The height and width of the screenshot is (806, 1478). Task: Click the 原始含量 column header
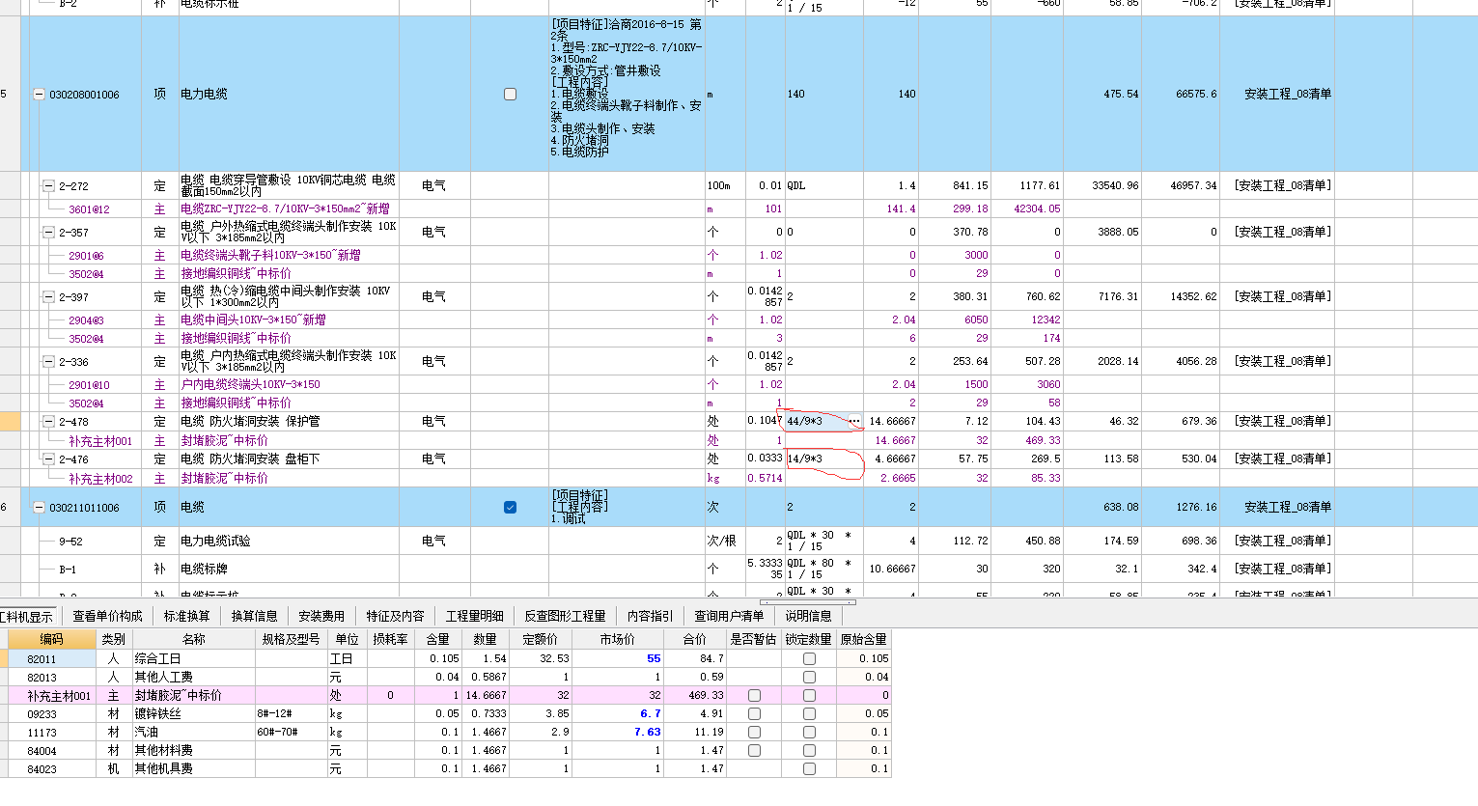(863, 639)
